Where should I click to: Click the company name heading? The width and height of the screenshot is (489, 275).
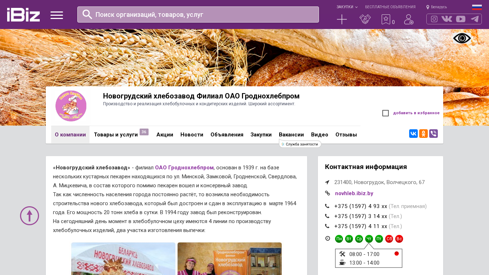pos(201,96)
